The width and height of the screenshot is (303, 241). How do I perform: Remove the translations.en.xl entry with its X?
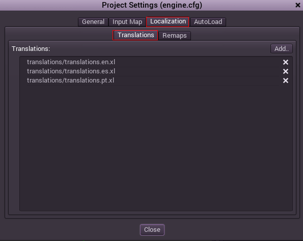pyautogui.click(x=285, y=62)
